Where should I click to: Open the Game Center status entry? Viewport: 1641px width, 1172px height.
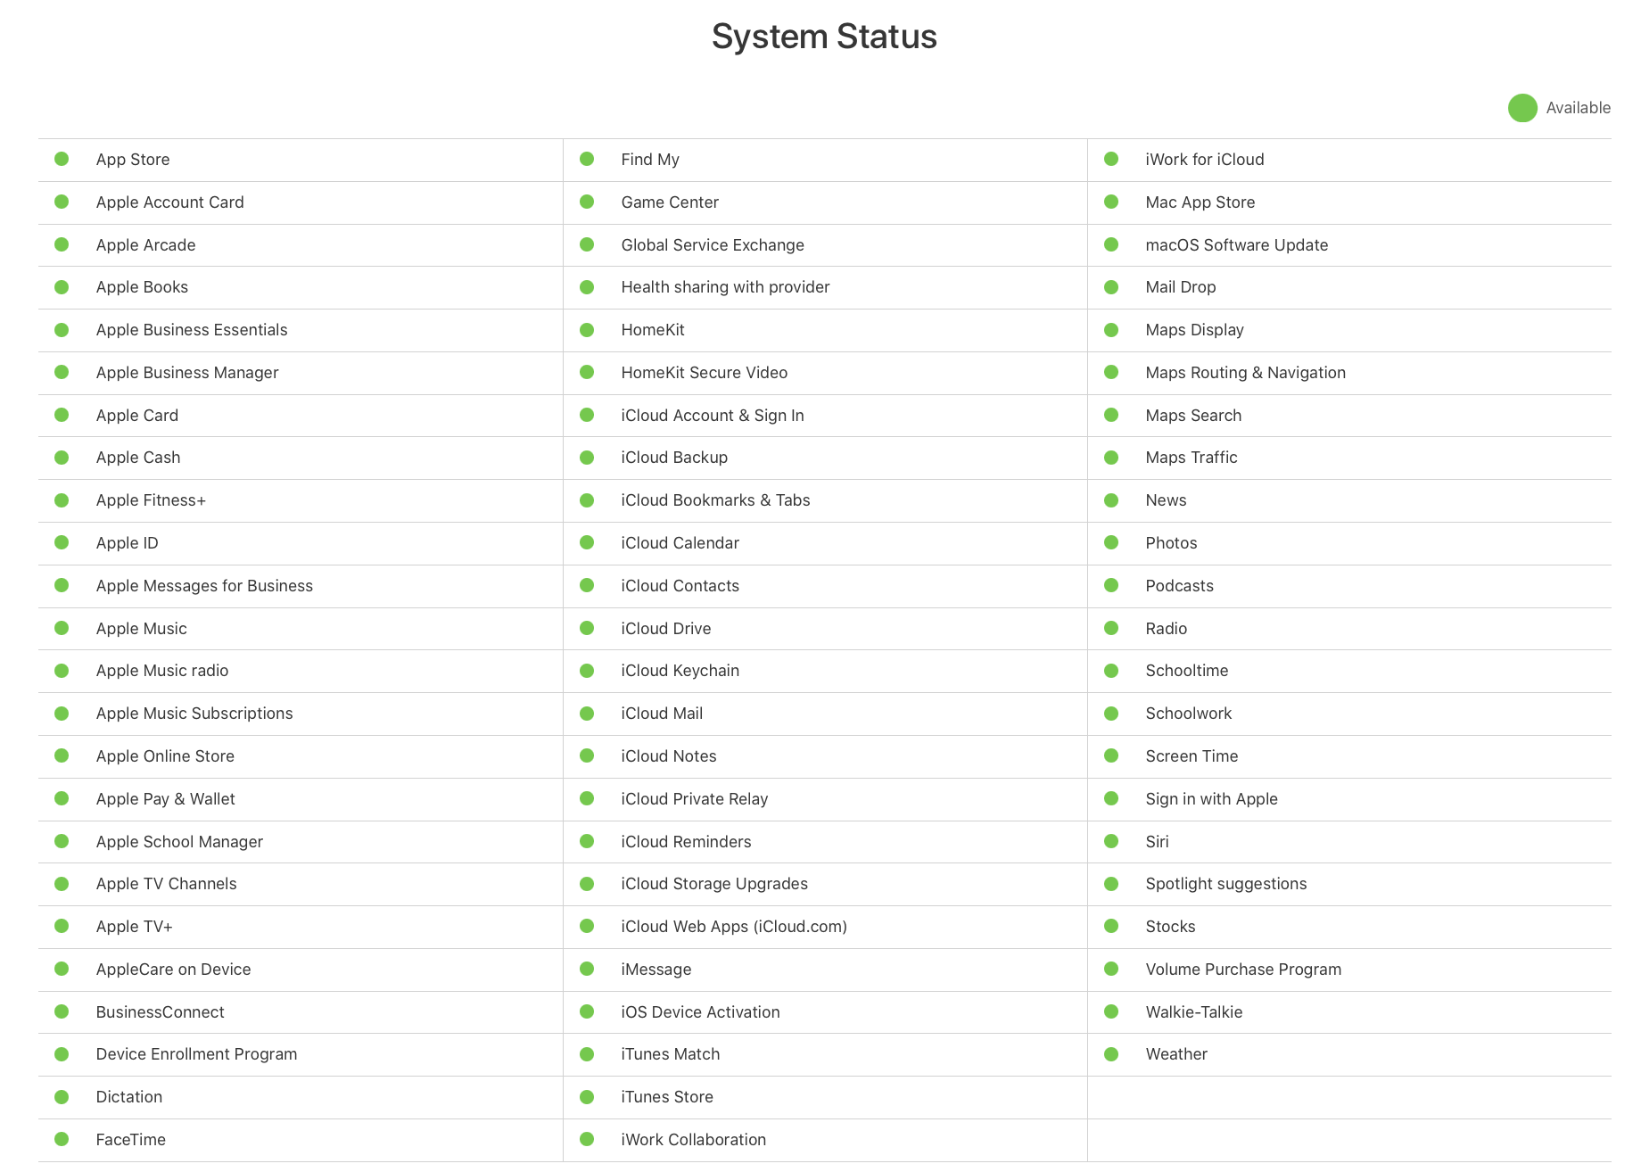[670, 202]
